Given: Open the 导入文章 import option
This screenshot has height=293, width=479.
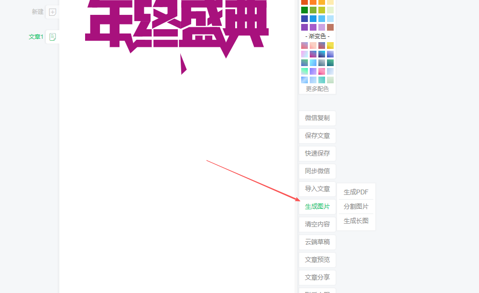Looking at the screenshot, I should (317, 189).
